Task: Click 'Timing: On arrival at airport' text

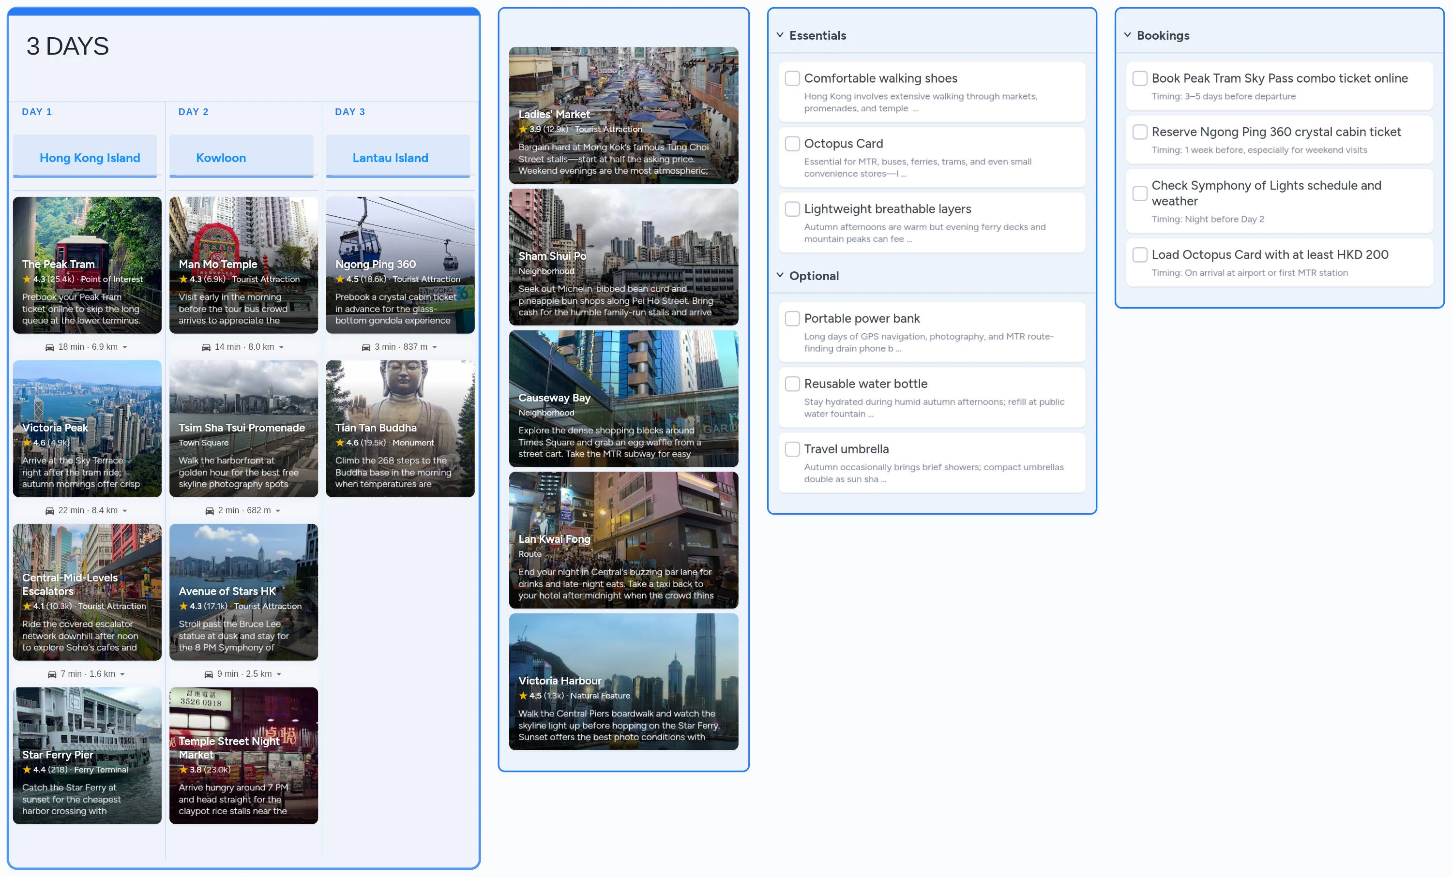Action: click(1249, 273)
